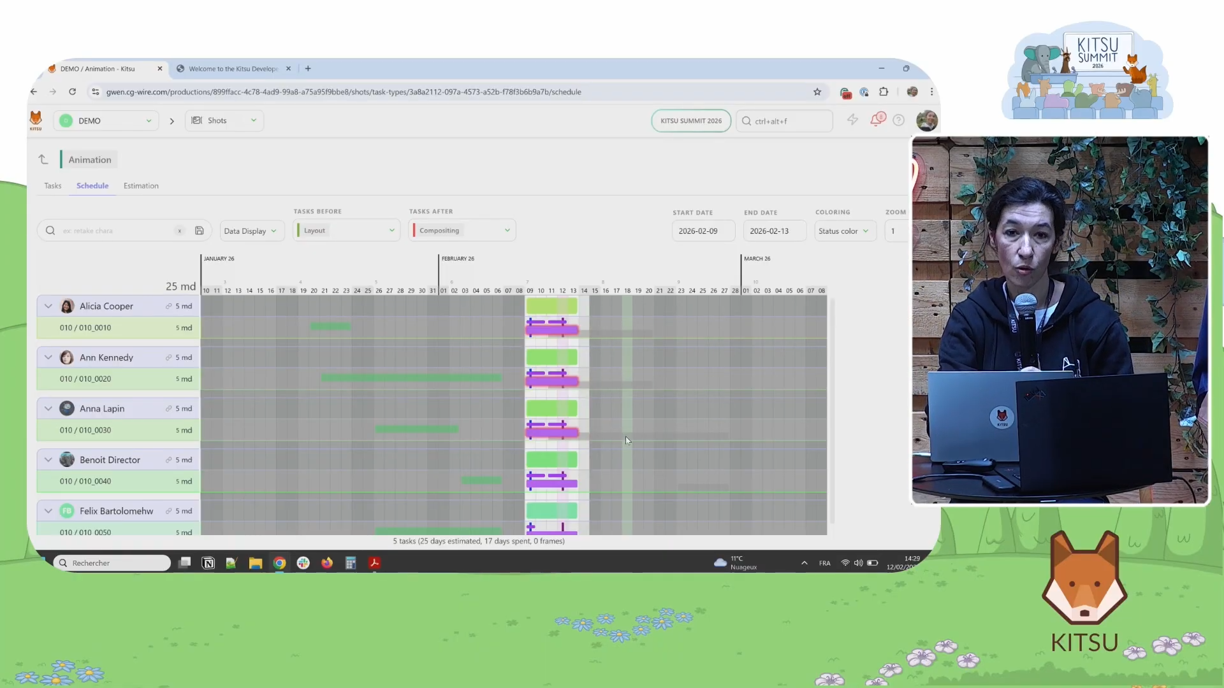The width and height of the screenshot is (1224, 688).
Task: Switch to the Estimation tab
Action: [x=141, y=186]
